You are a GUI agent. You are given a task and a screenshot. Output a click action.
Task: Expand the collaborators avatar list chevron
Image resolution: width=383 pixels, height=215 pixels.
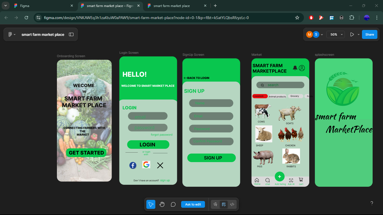tap(322, 34)
